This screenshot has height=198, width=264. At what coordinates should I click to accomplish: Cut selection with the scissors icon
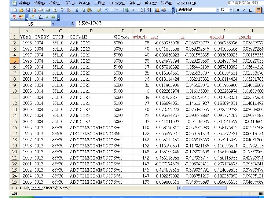pos(77,10)
